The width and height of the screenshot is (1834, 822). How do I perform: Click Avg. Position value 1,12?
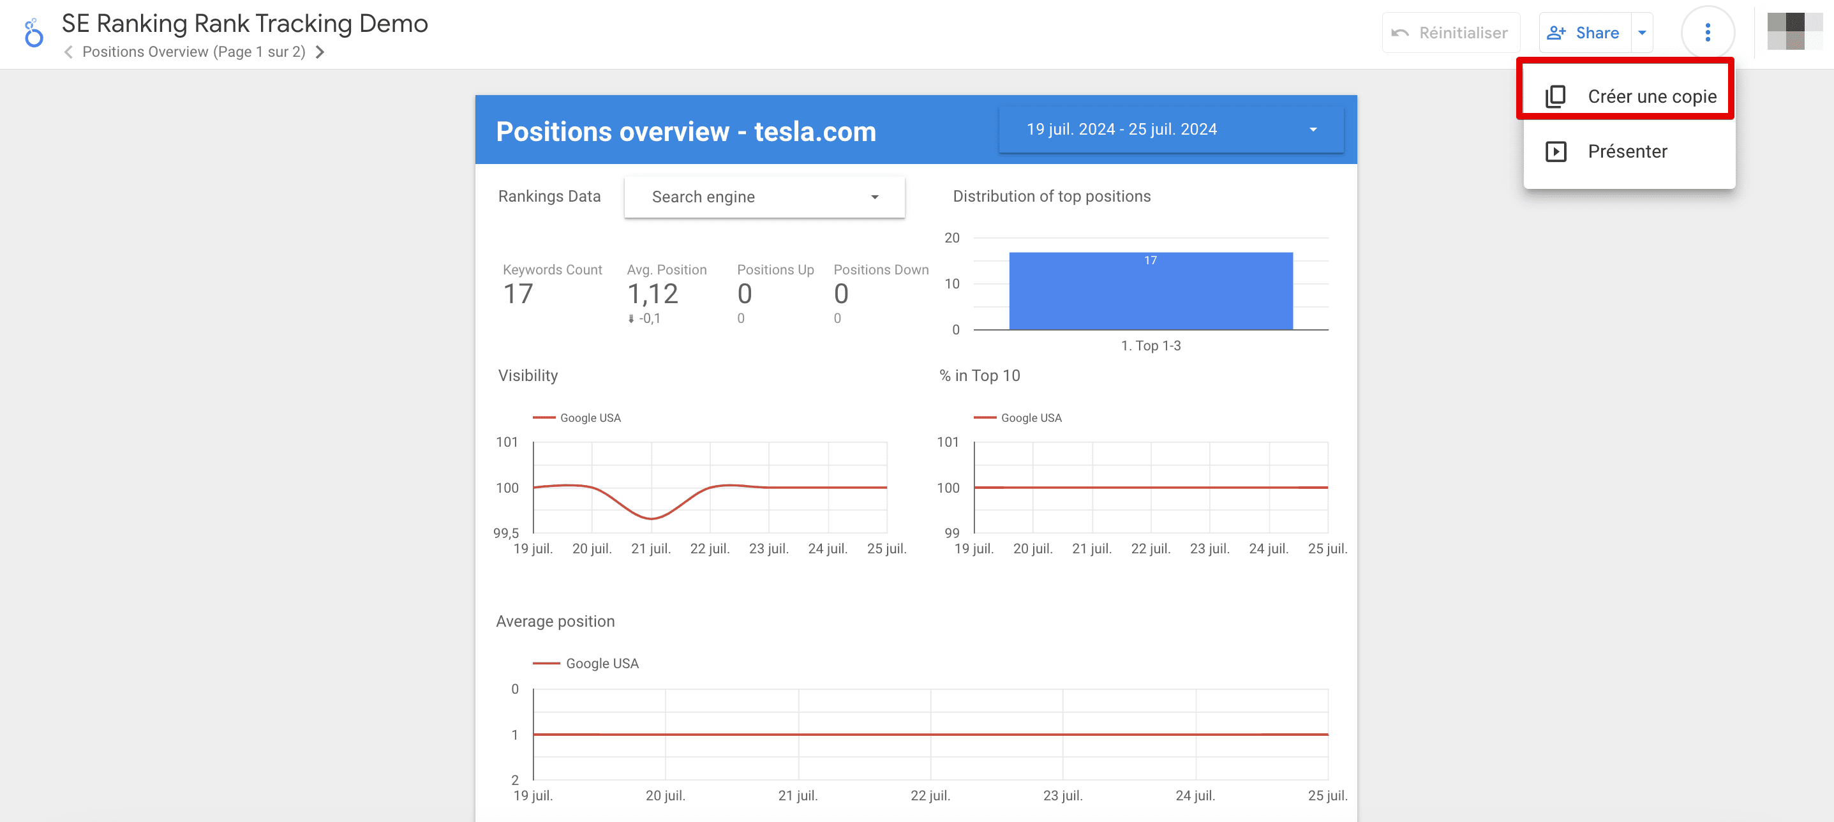pos(653,294)
